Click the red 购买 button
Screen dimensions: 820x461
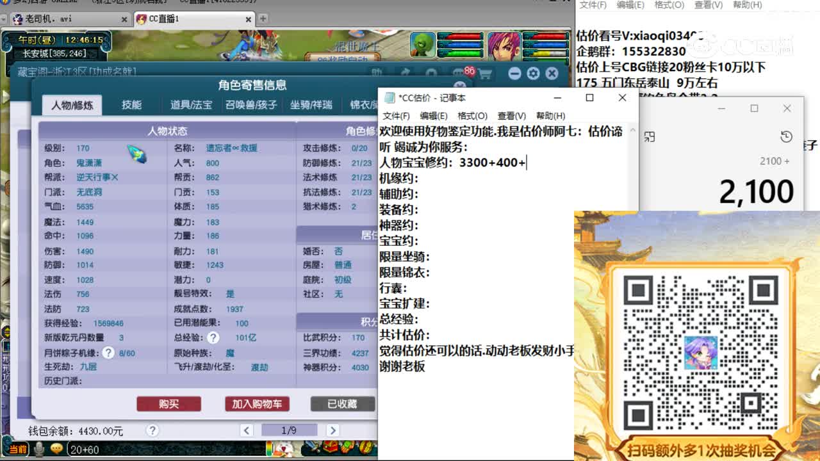[x=169, y=404]
